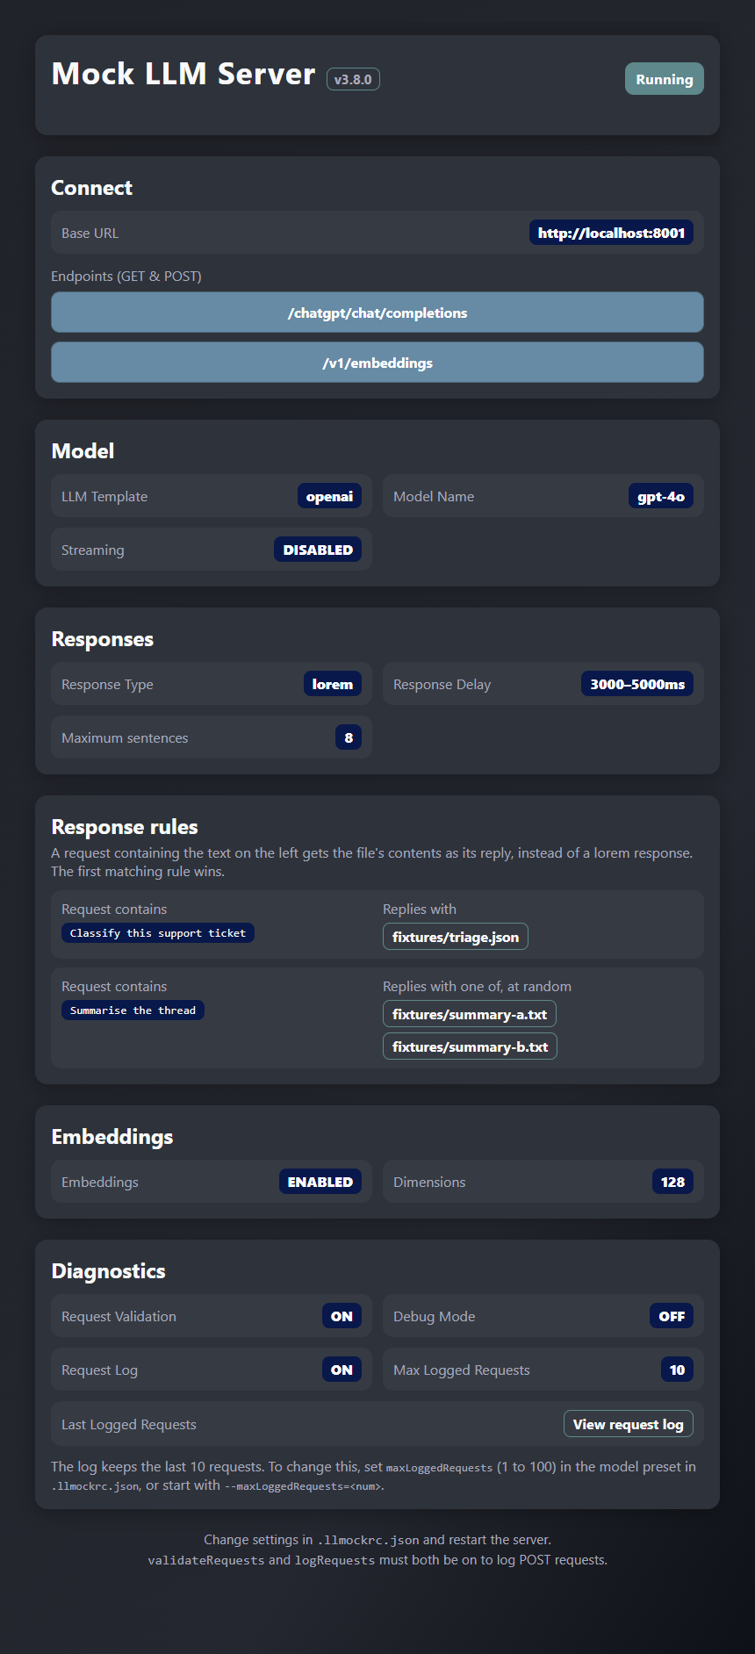Click the 3000–5000ms response delay value
755x1654 pixels.
[x=637, y=684]
